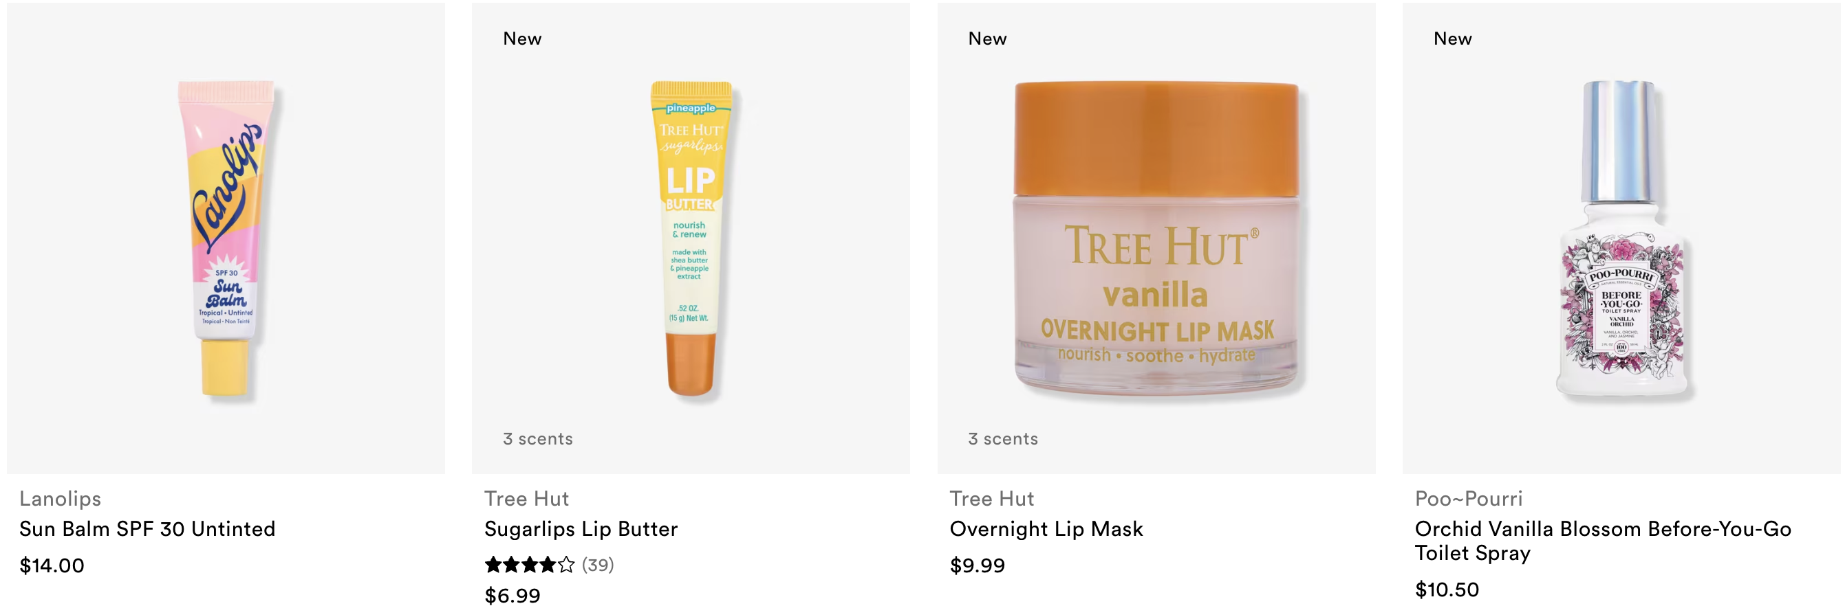This screenshot has height=606, width=1845.
Task: Click the 3 scents label on Lip Mask
Action: pyautogui.click(x=1004, y=438)
